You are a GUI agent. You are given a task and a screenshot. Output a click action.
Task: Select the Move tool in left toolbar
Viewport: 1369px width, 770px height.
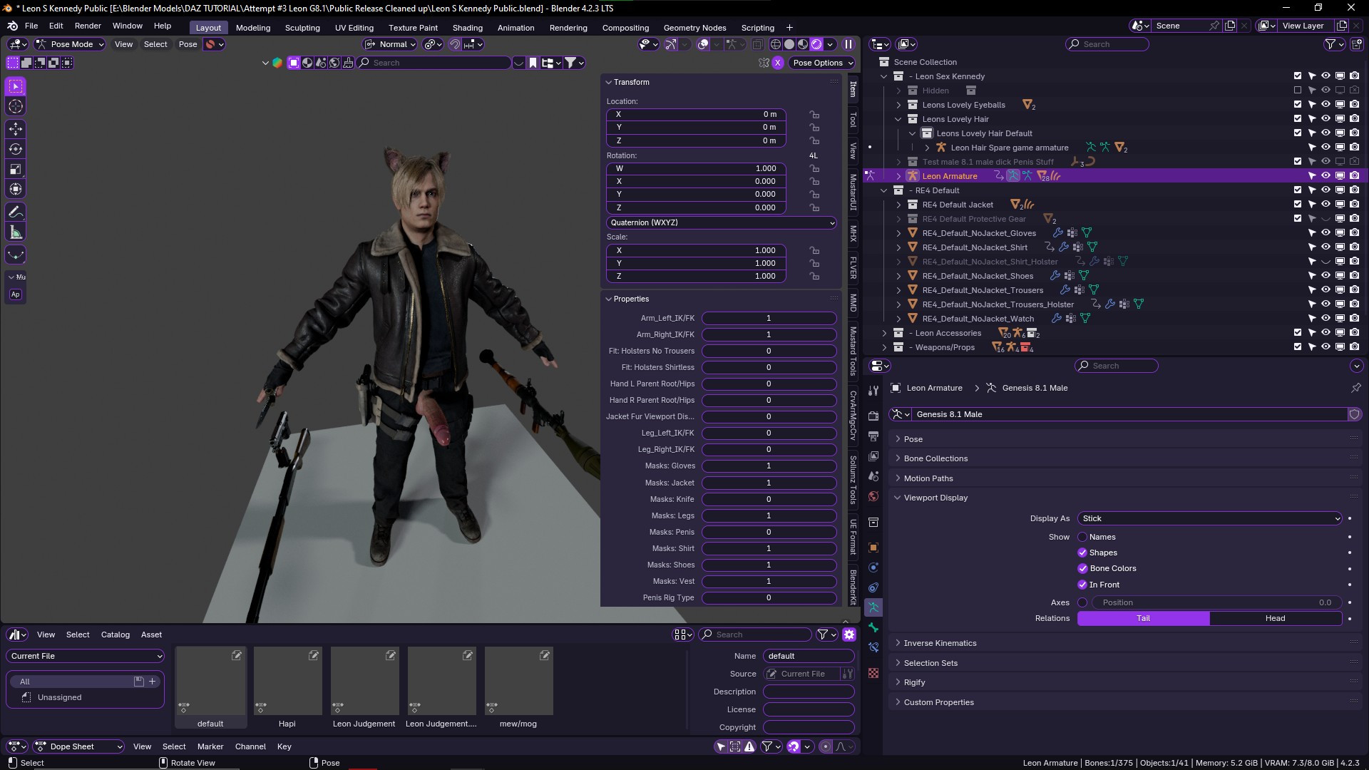[x=16, y=129]
